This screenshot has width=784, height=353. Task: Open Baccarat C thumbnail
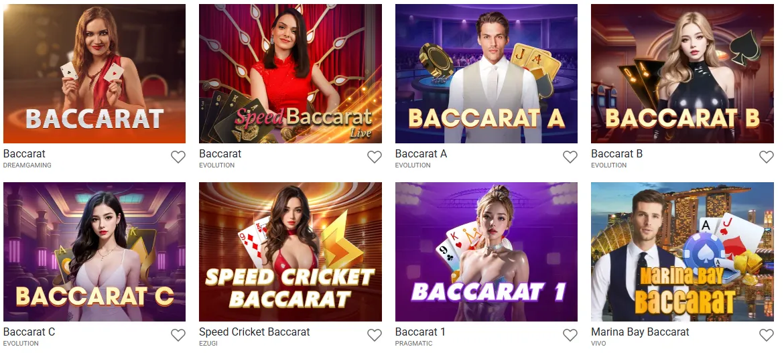[x=94, y=251]
